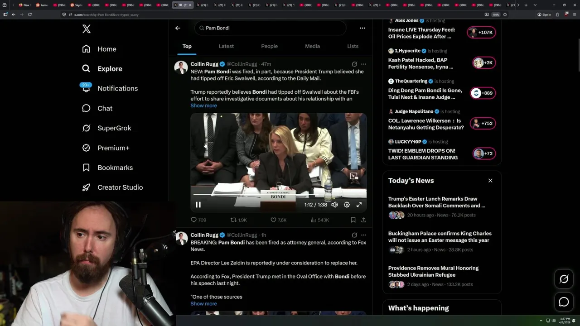Screen dimensions: 580x326
Task: Open Notifications with 20+ badge
Action: 109,88
